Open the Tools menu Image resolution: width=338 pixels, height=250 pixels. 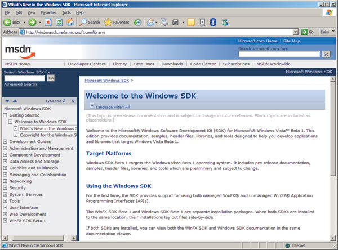pyautogui.click(x=66, y=13)
